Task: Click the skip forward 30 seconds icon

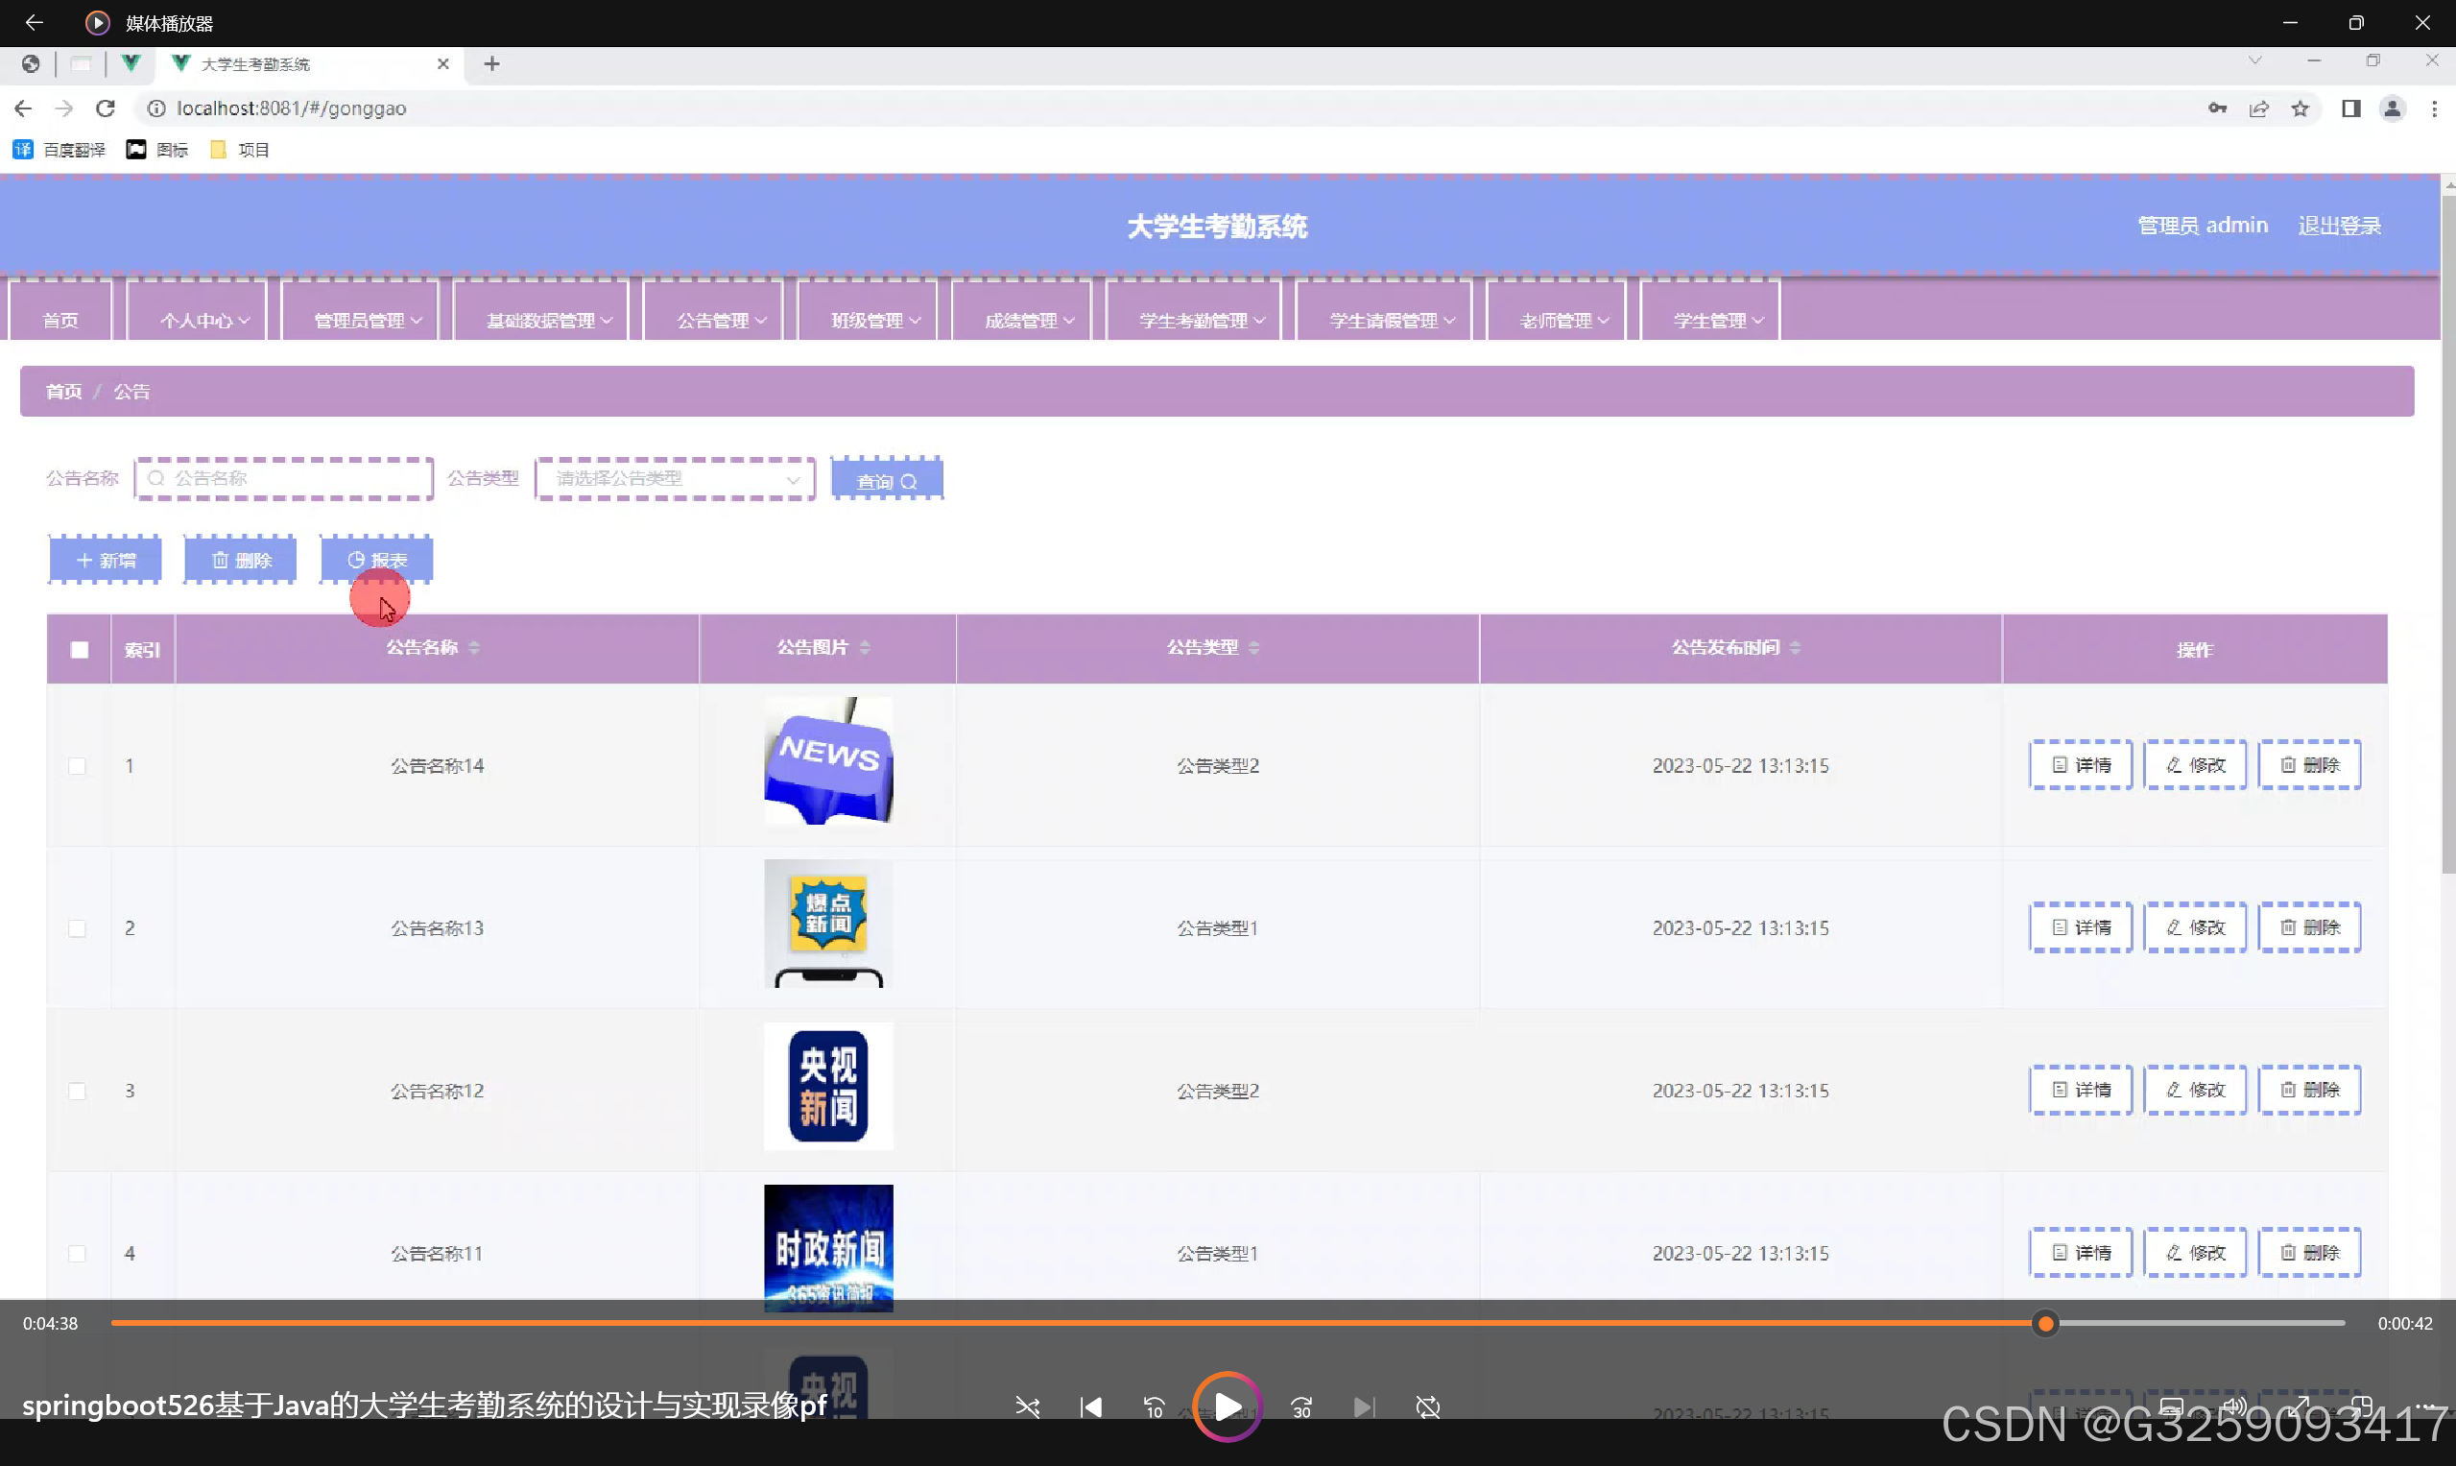Action: tap(1301, 1406)
